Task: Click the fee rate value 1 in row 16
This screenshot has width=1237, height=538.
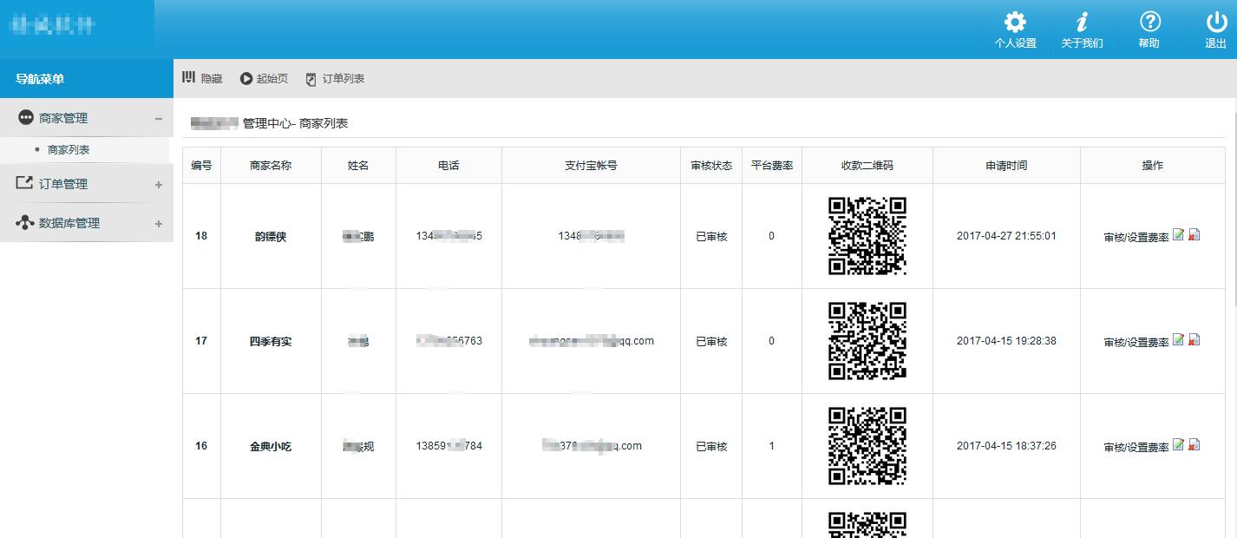Action: tap(771, 446)
